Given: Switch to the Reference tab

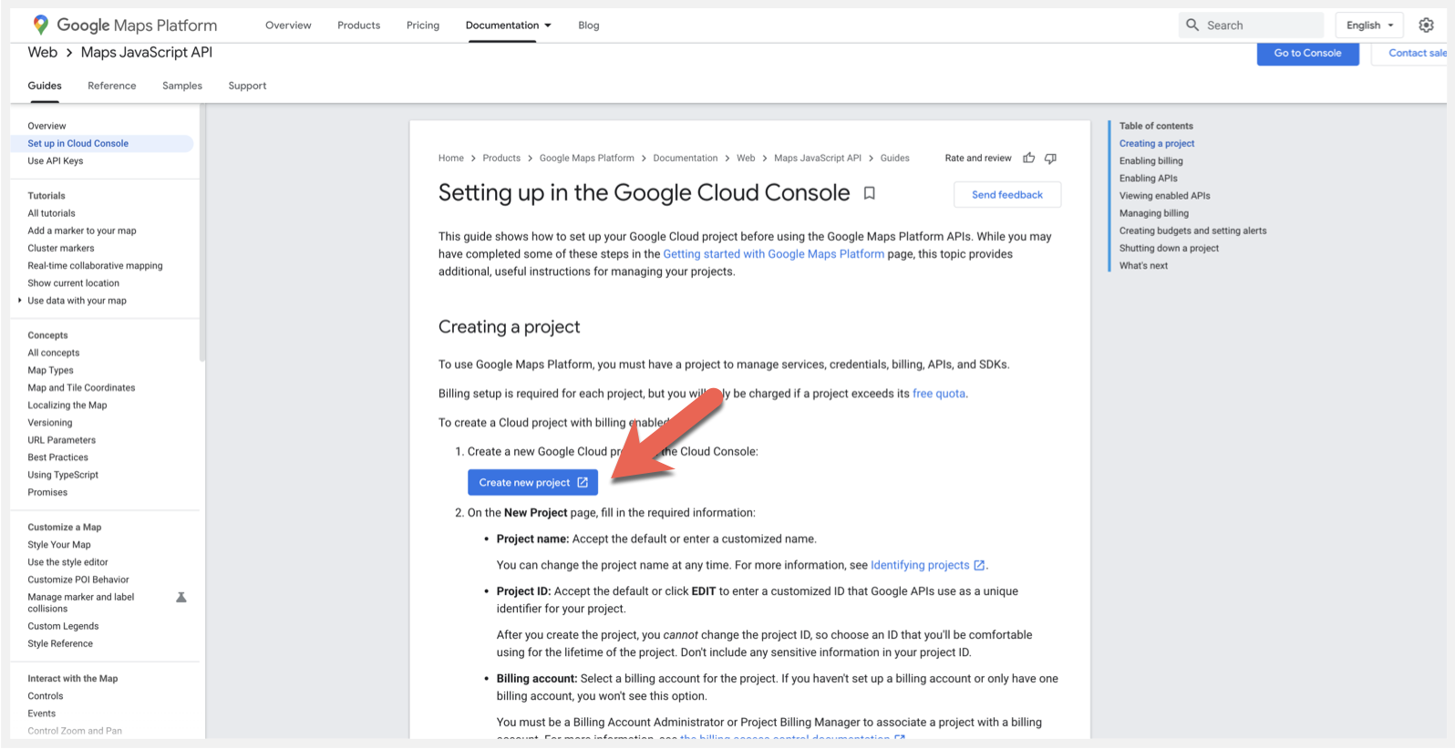Looking at the screenshot, I should coord(111,86).
